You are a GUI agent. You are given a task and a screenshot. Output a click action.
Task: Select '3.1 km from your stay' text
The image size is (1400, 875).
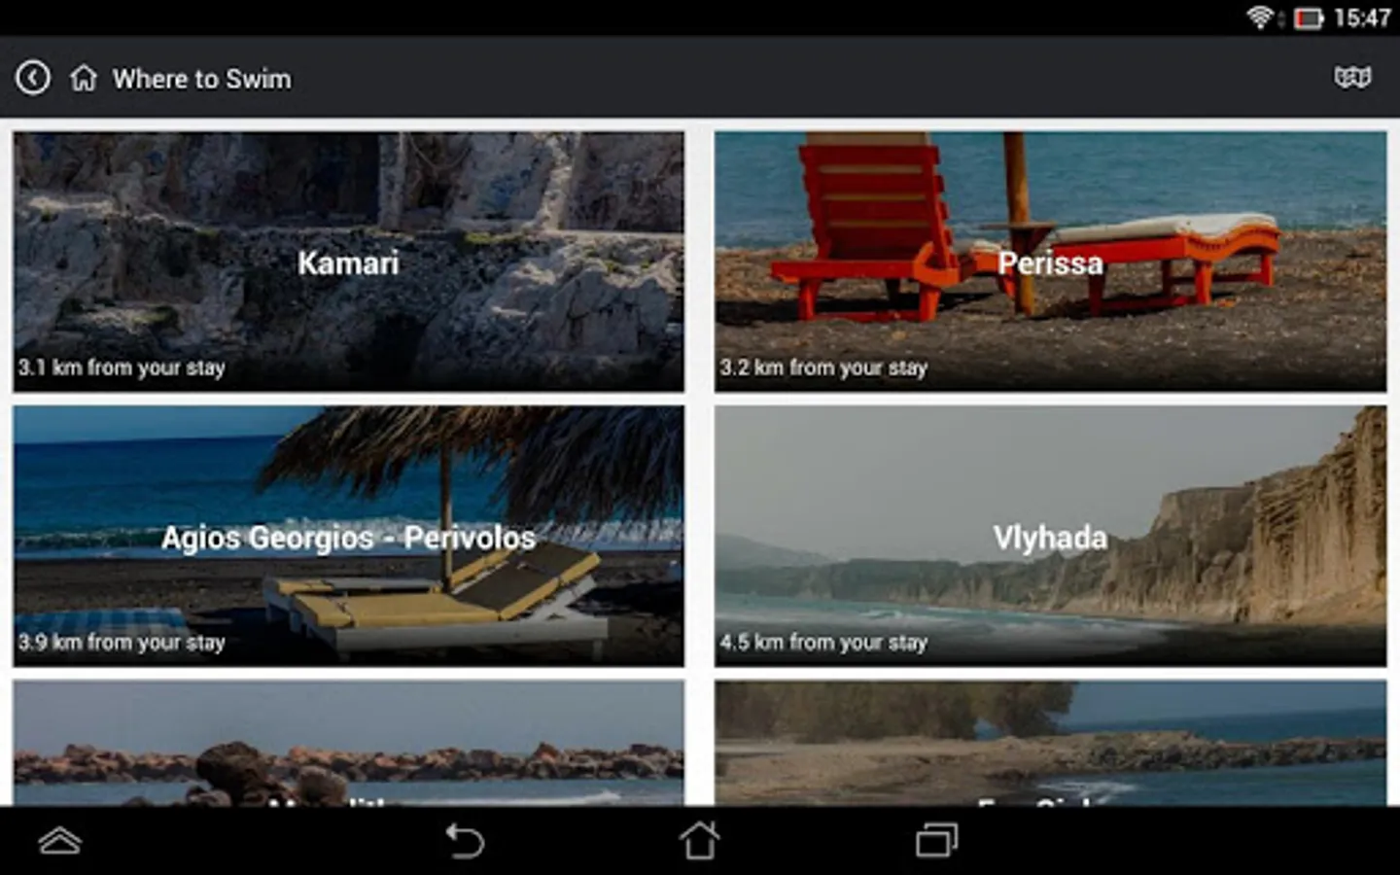[x=122, y=367]
